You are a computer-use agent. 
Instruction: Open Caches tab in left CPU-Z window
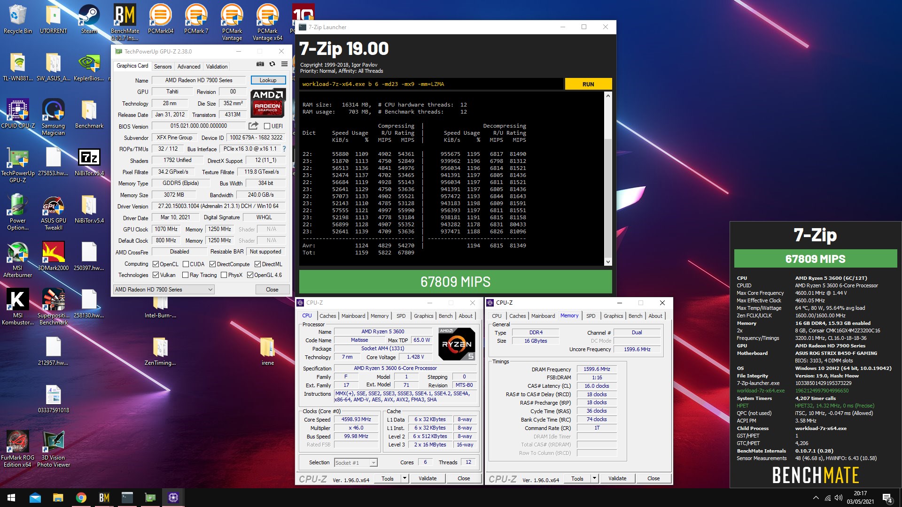click(x=327, y=316)
